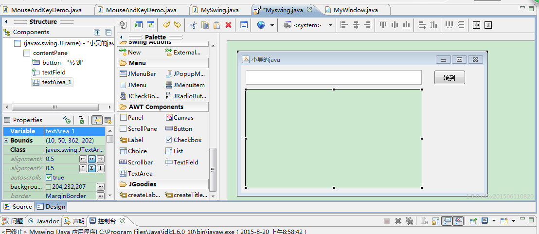Image resolution: width=539 pixels, height=234 pixels.
Task: Open background color editor ellipsis button
Action: coord(100,187)
